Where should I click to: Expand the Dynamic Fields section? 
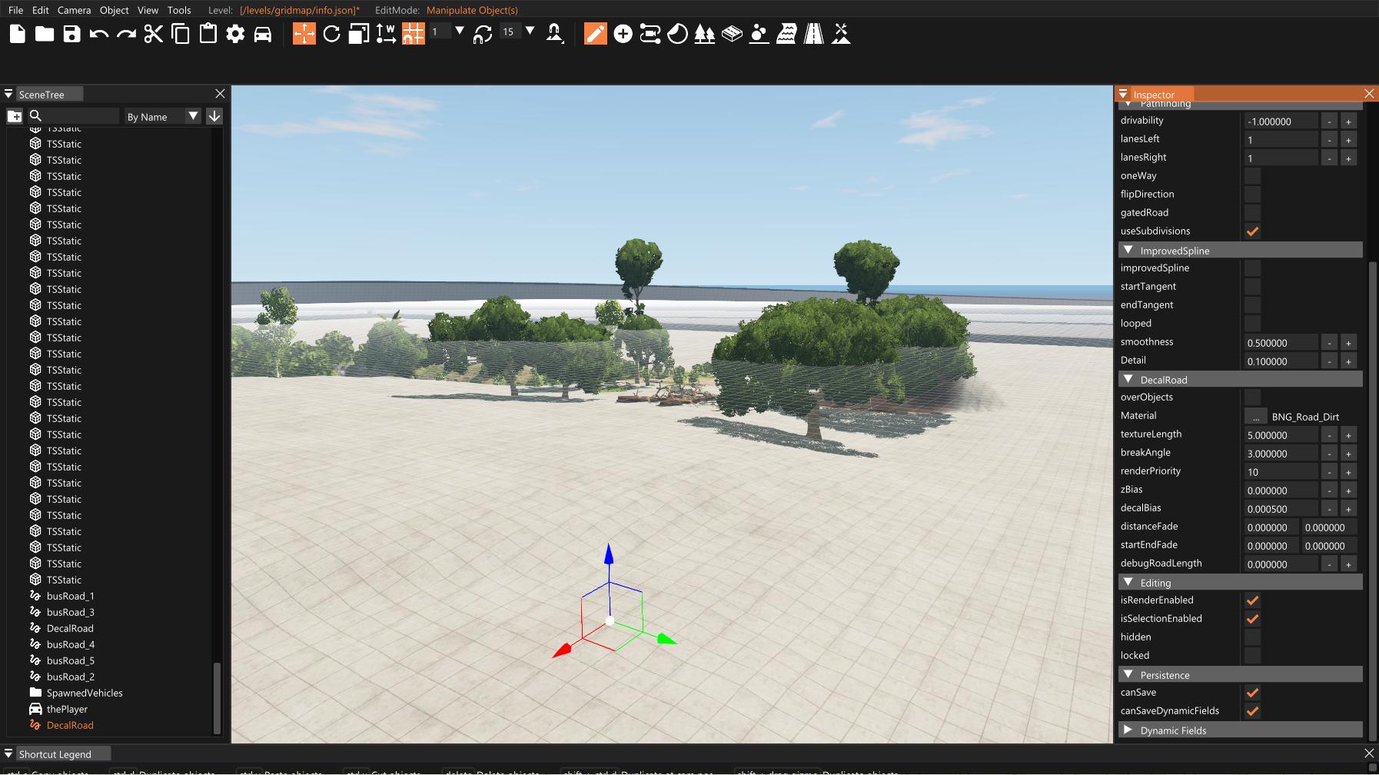point(1128,730)
